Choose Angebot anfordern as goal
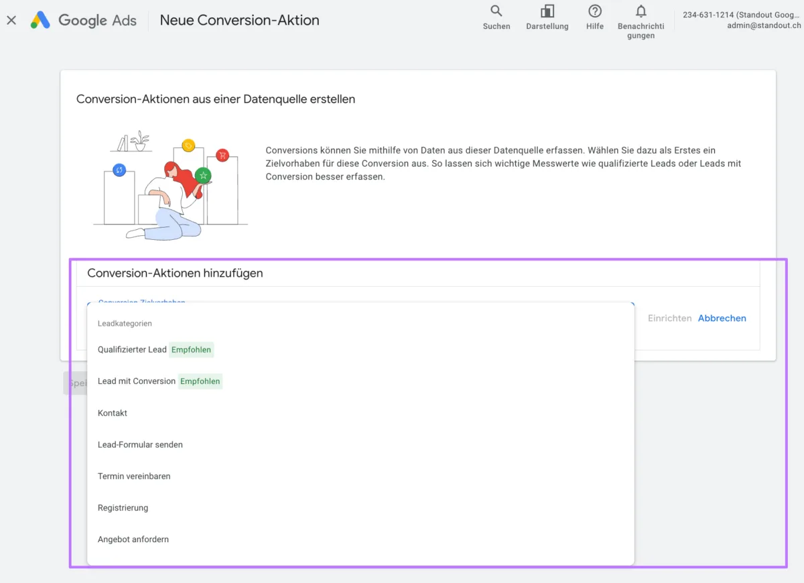The image size is (804, 583). [133, 539]
